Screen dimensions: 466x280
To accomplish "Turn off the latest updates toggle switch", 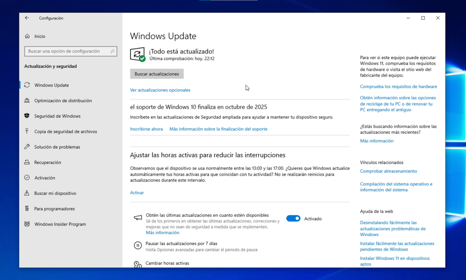I will click(294, 218).
